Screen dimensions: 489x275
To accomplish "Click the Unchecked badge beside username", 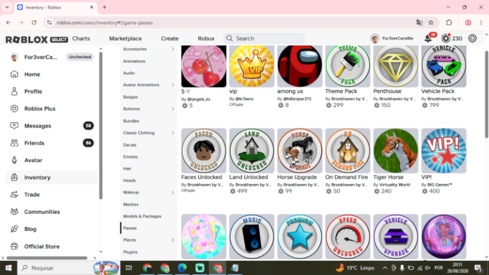I will tap(80, 57).
